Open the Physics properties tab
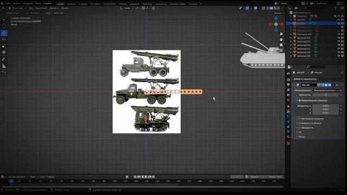 (x=288, y=121)
